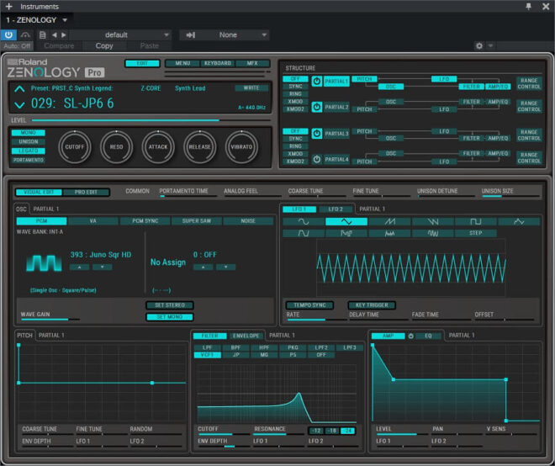Expand the settings gear dropdown arrow

tap(490, 45)
